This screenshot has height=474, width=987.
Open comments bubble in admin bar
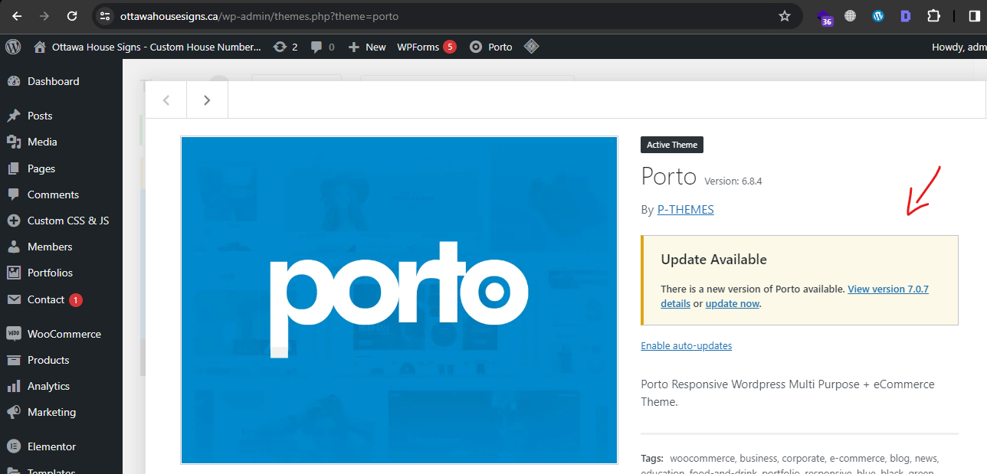(x=323, y=47)
